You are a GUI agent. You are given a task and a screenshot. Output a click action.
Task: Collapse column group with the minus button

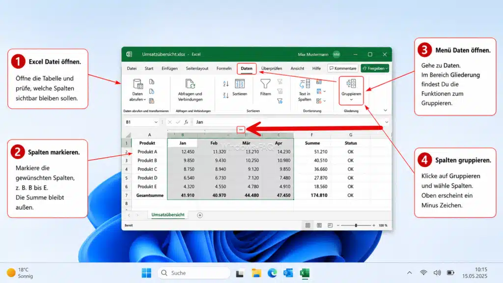241,130
